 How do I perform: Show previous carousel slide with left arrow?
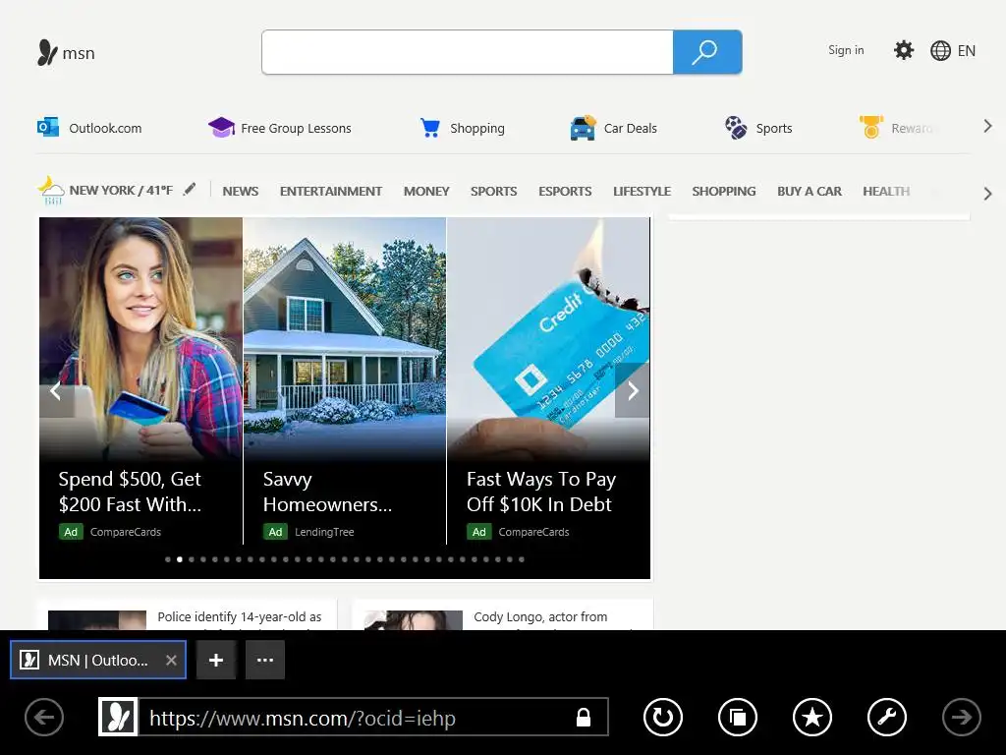coord(56,390)
